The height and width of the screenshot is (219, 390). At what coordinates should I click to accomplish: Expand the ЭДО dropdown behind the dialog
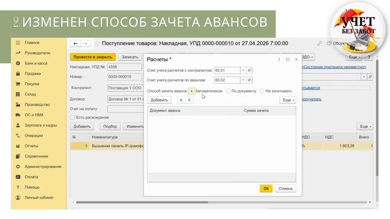point(308,57)
